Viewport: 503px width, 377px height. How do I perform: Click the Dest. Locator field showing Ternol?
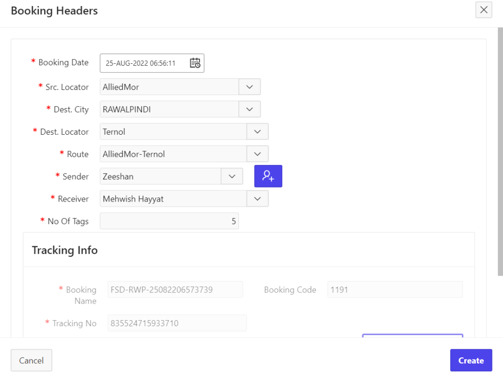[173, 132]
